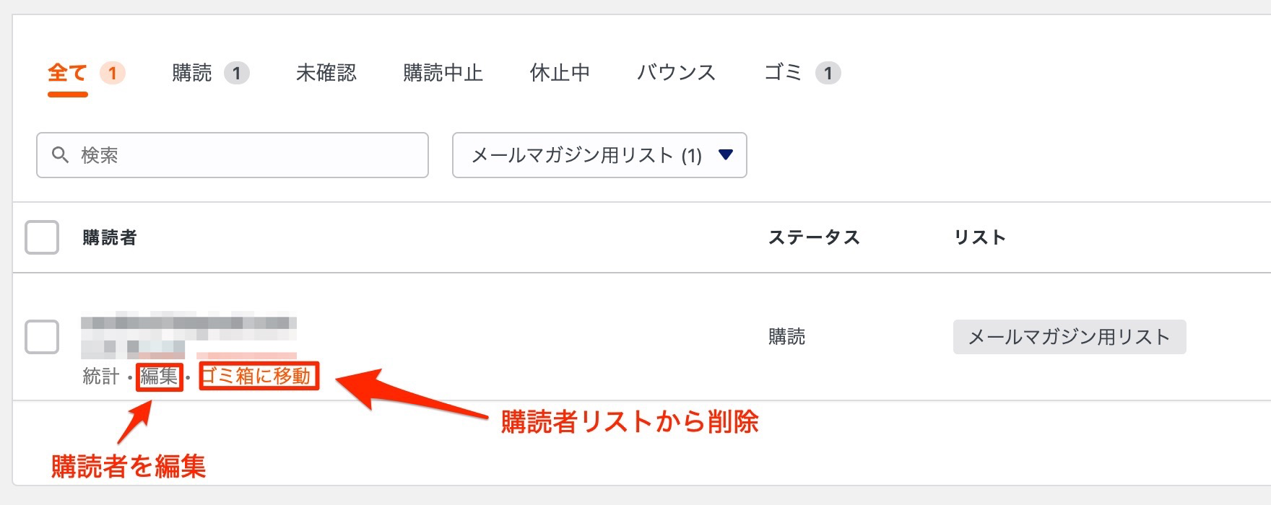Switch to the 未確認 tab

[326, 73]
